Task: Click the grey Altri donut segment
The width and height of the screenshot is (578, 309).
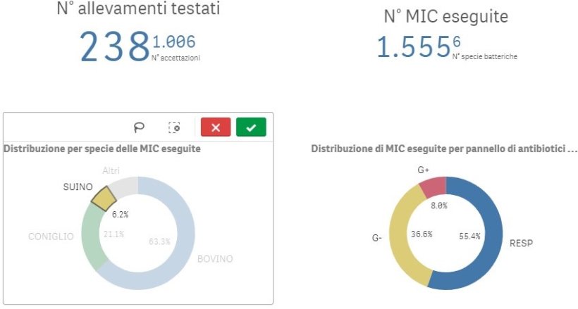Action: pos(120,185)
